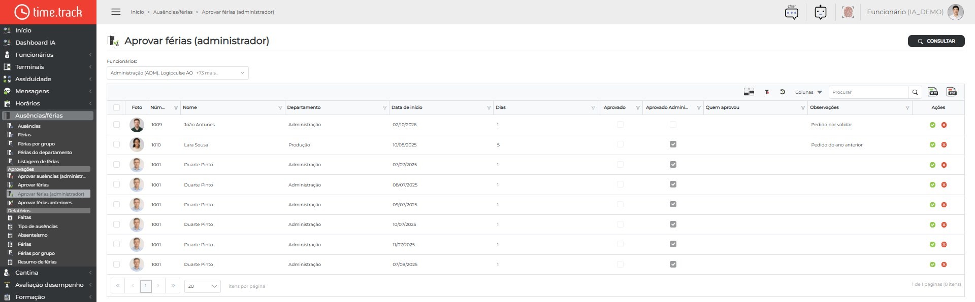This screenshot has width=975, height=302.
Task: Open the AI robot assistant icon
Action: pos(821,12)
